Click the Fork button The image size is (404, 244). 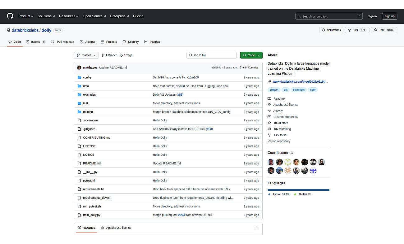tap(357, 30)
